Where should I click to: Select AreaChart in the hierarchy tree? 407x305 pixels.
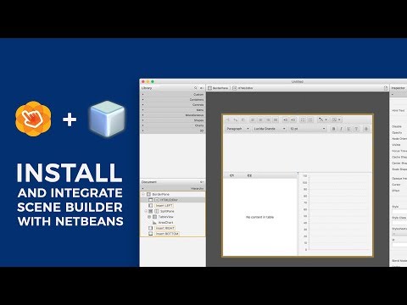[165, 223]
